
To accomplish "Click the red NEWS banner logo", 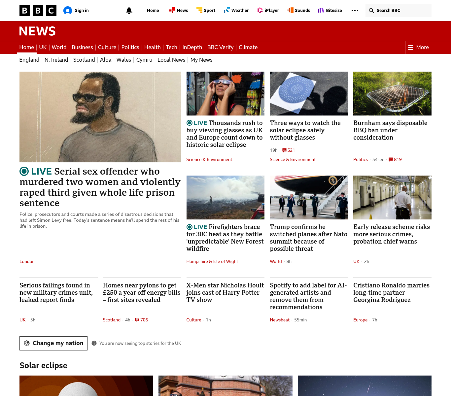I will pyautogui.click(x=37, y=31).
